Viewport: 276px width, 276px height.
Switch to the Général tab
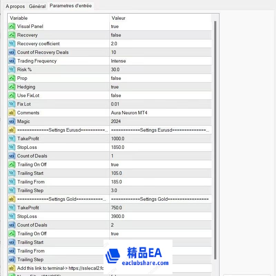(37, 6)
